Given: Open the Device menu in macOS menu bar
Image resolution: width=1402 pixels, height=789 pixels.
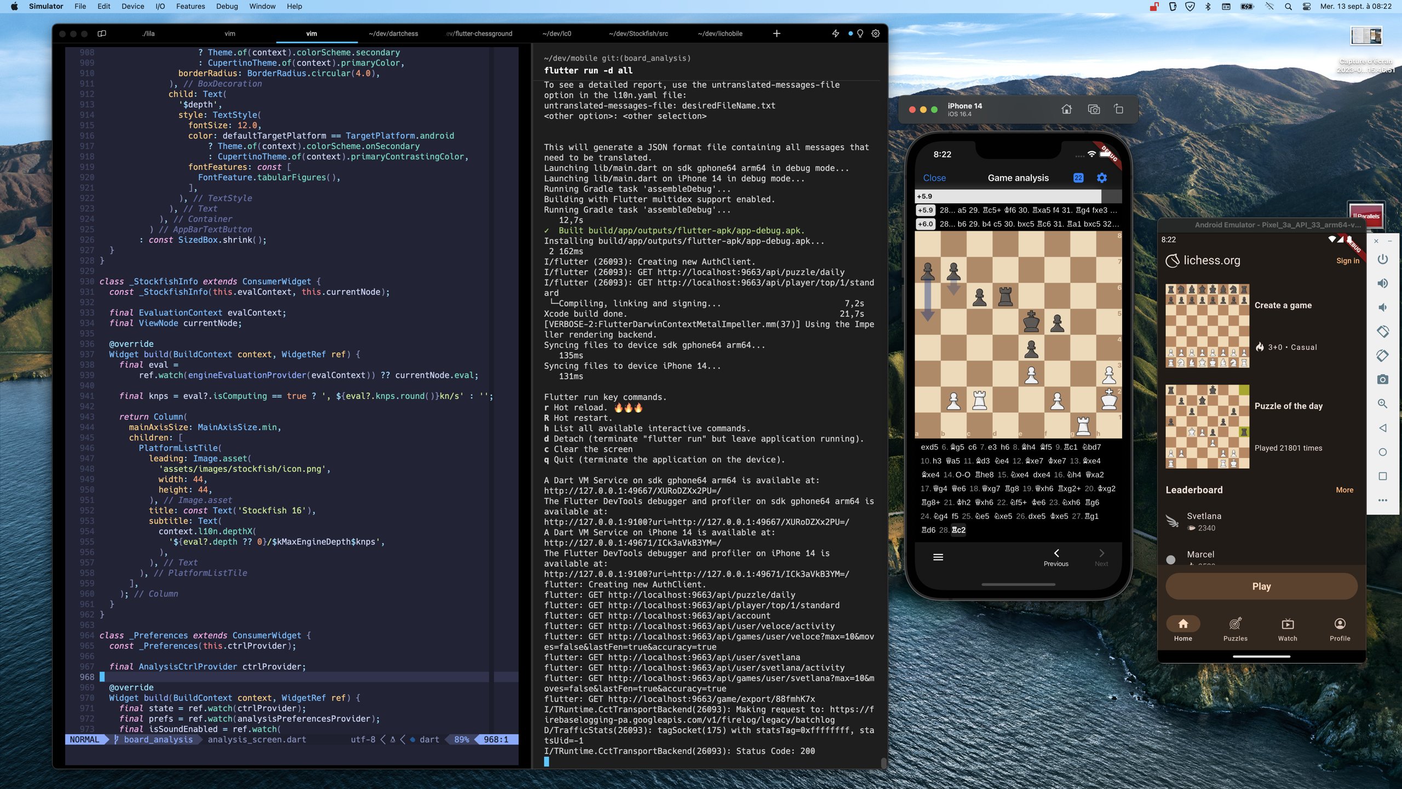Looking at the screenshot, I should 133,7.
